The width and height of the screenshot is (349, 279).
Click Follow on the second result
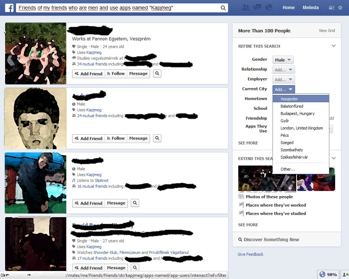[x=115, y=138]
